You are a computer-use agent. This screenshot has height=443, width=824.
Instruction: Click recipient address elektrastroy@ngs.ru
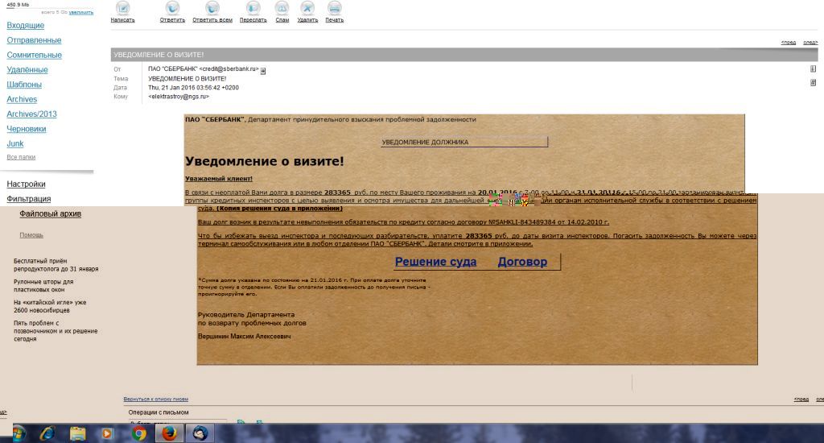179,97
